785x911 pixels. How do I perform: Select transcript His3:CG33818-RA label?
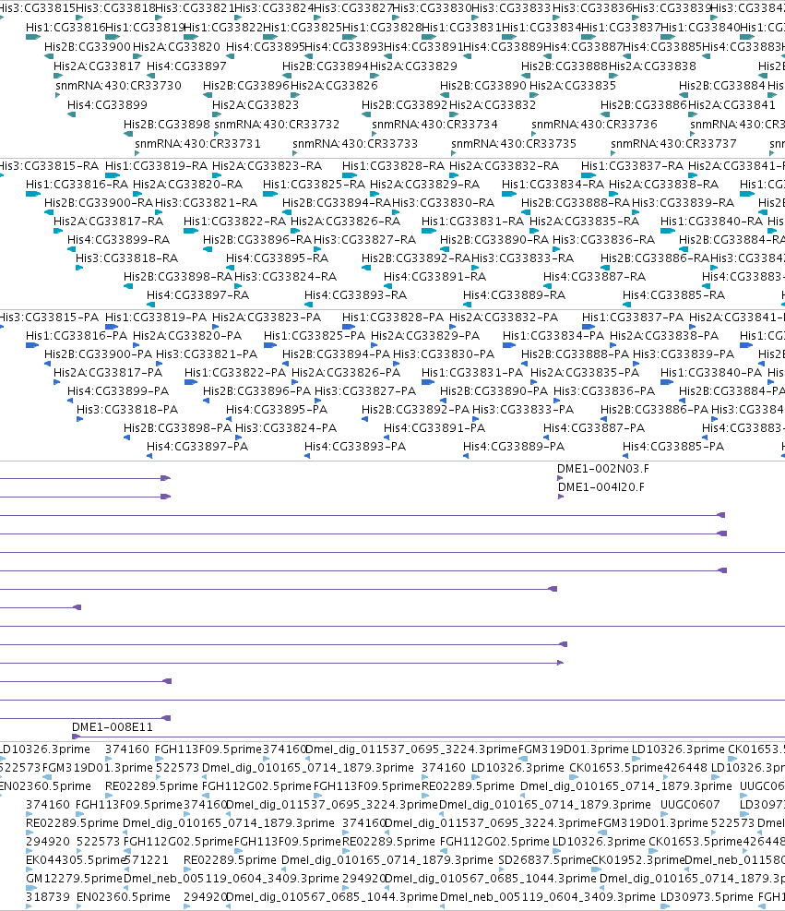pyautogui.click(x=127, y=258)
